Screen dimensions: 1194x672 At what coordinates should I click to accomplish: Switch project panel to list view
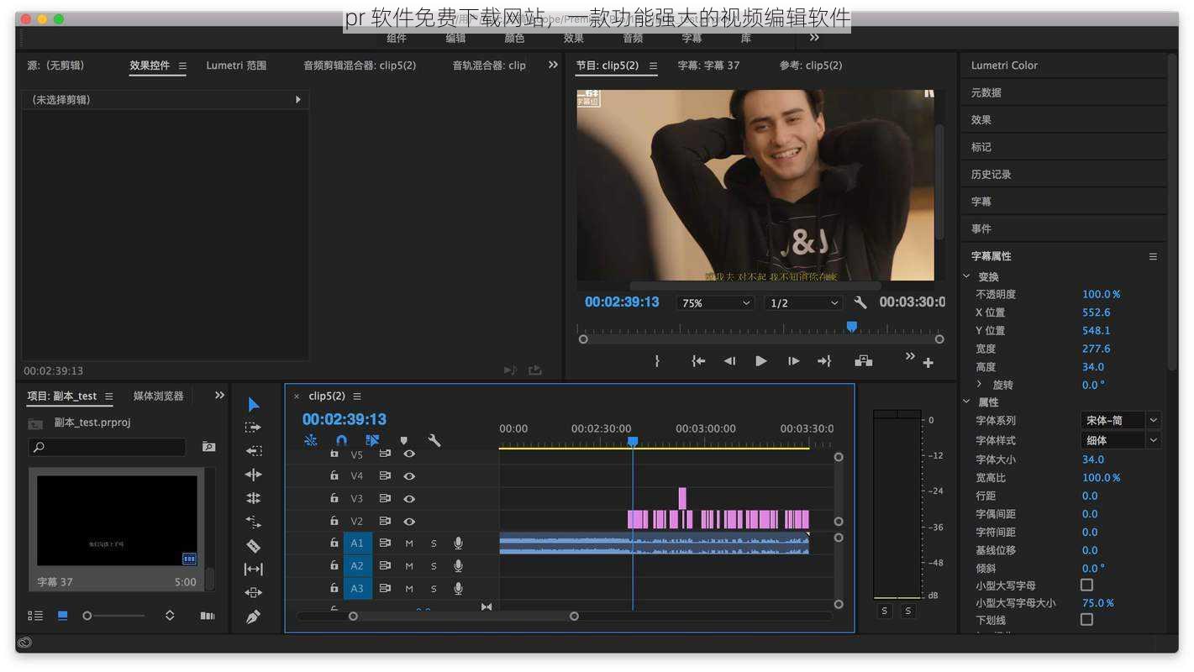pyautogui.click(x=35, y=616)
